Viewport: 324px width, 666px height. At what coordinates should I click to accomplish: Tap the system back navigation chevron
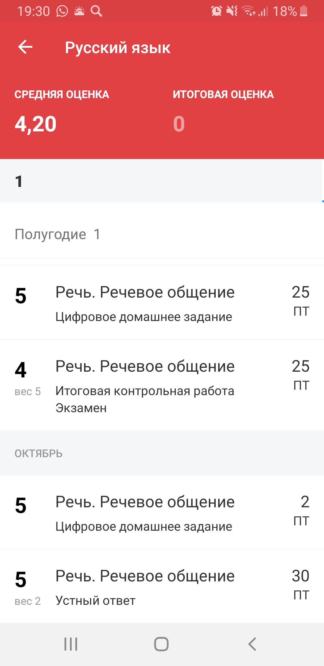tap(252, 644)
